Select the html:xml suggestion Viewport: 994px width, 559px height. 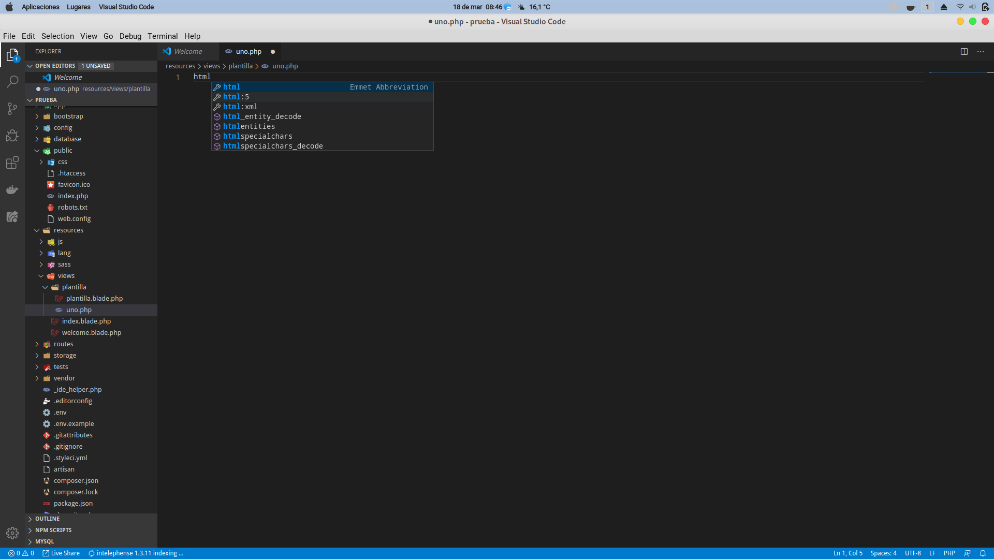pyautogui.click(x=322, y=107)
